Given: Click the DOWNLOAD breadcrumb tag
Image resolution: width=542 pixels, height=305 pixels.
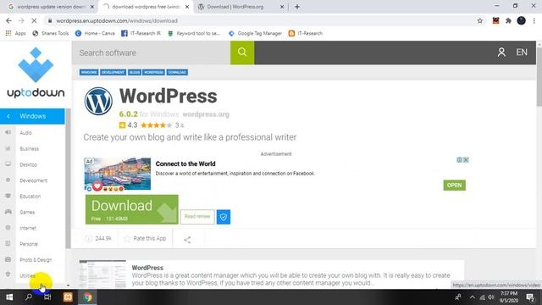Looking at the screenshot, I should 177,72.
